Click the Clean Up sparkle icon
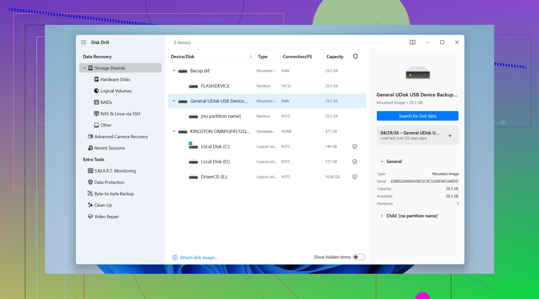Viewport: 539px width, 299px height. click(91, 205)
